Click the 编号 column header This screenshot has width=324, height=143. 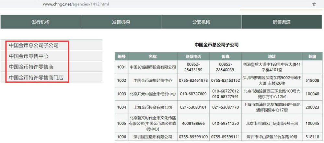click(121, 56)
